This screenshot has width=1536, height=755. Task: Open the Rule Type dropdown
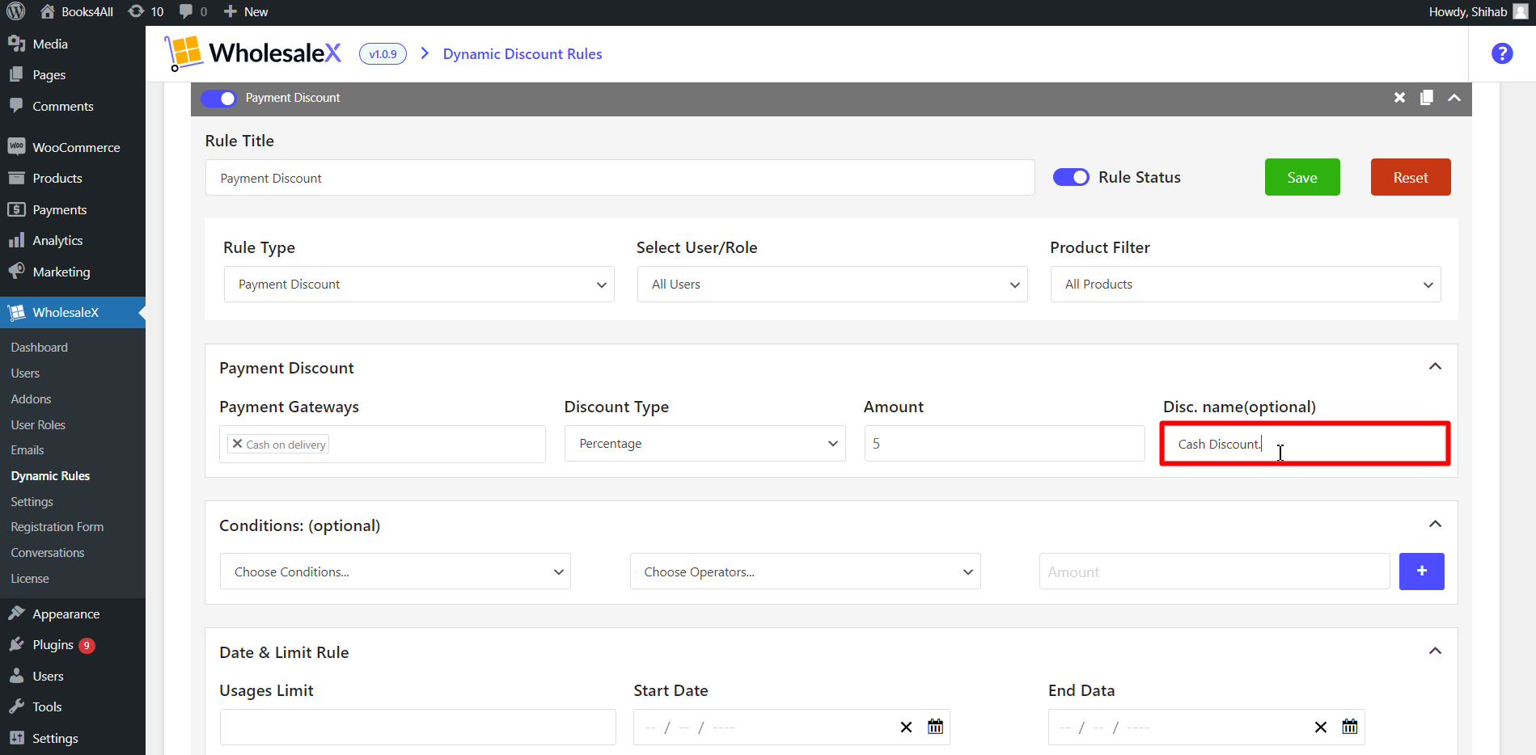tap(419, 284)
